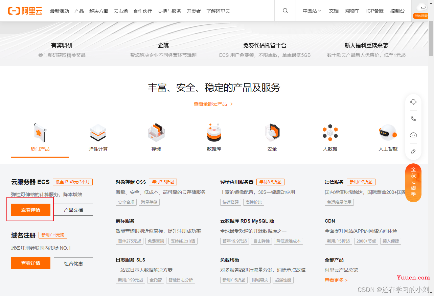Click the search magnifier icon
This screenshot has width=434, height=296.
(285, 11)
